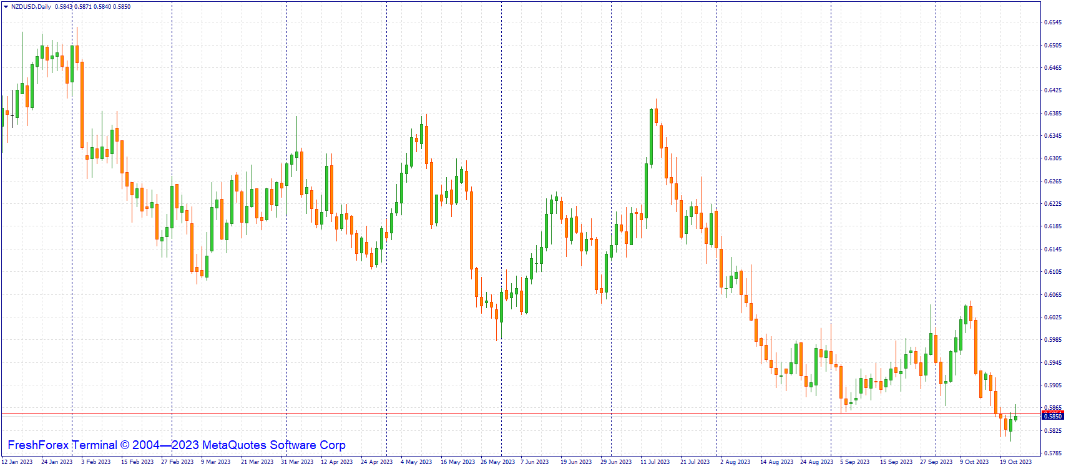
Task: Click the 5 Sep 2023 date label
Action: 854,462
